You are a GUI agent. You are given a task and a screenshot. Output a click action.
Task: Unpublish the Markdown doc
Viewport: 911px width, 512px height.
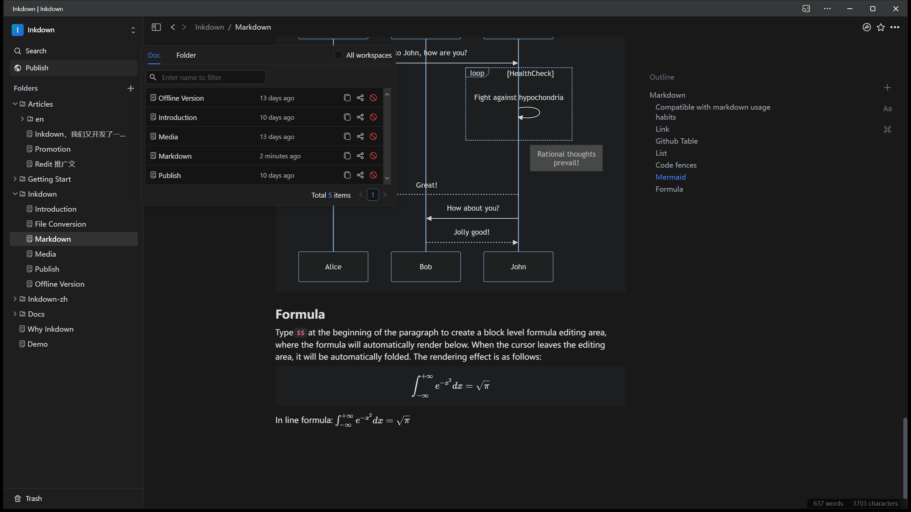pyautogui.click(x=373, y=156)
